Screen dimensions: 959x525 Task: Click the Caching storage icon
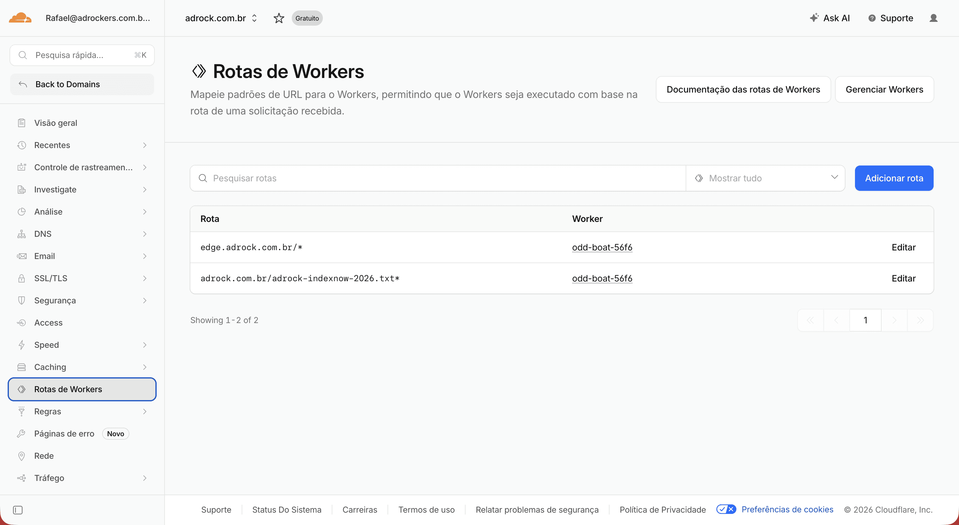click(22, 367)
